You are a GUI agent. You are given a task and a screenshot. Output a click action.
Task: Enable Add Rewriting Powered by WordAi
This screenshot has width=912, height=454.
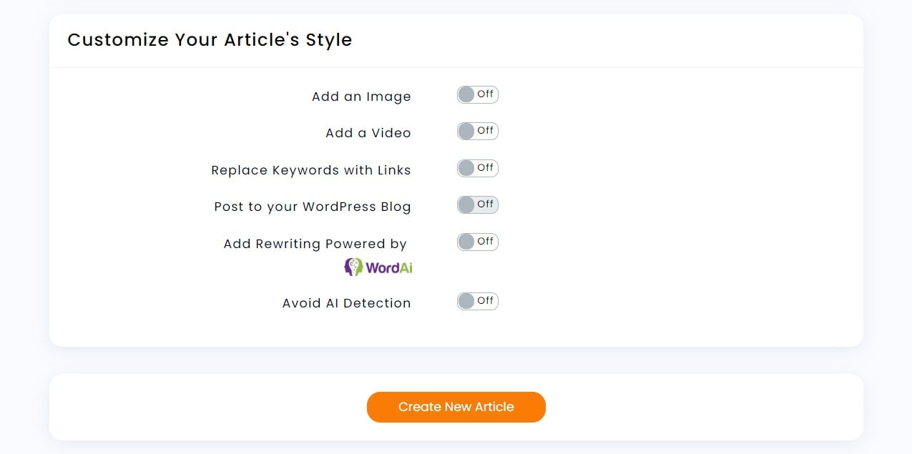click(x=477, y=242)
